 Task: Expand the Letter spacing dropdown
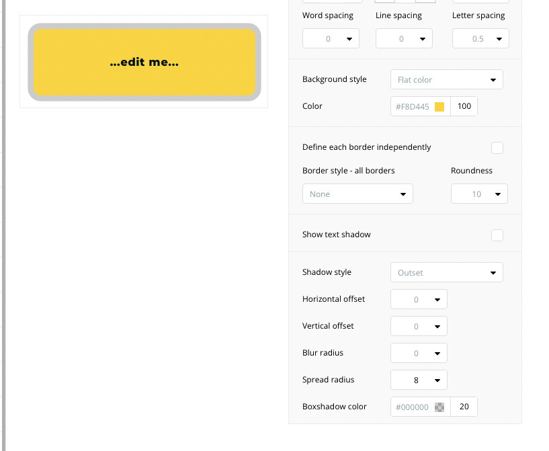point(480,39)
